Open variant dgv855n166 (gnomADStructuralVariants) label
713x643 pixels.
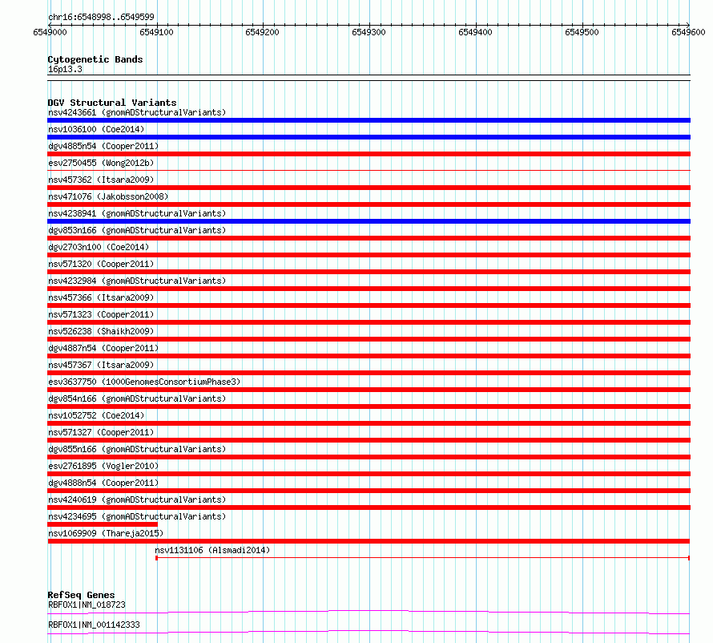(x=137, y=449)
